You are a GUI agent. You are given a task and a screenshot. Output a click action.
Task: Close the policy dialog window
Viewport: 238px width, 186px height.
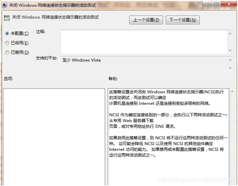229,4
